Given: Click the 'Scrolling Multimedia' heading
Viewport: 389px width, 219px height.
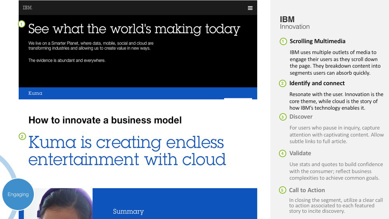Looking at the screenshot, I should 317,41.
